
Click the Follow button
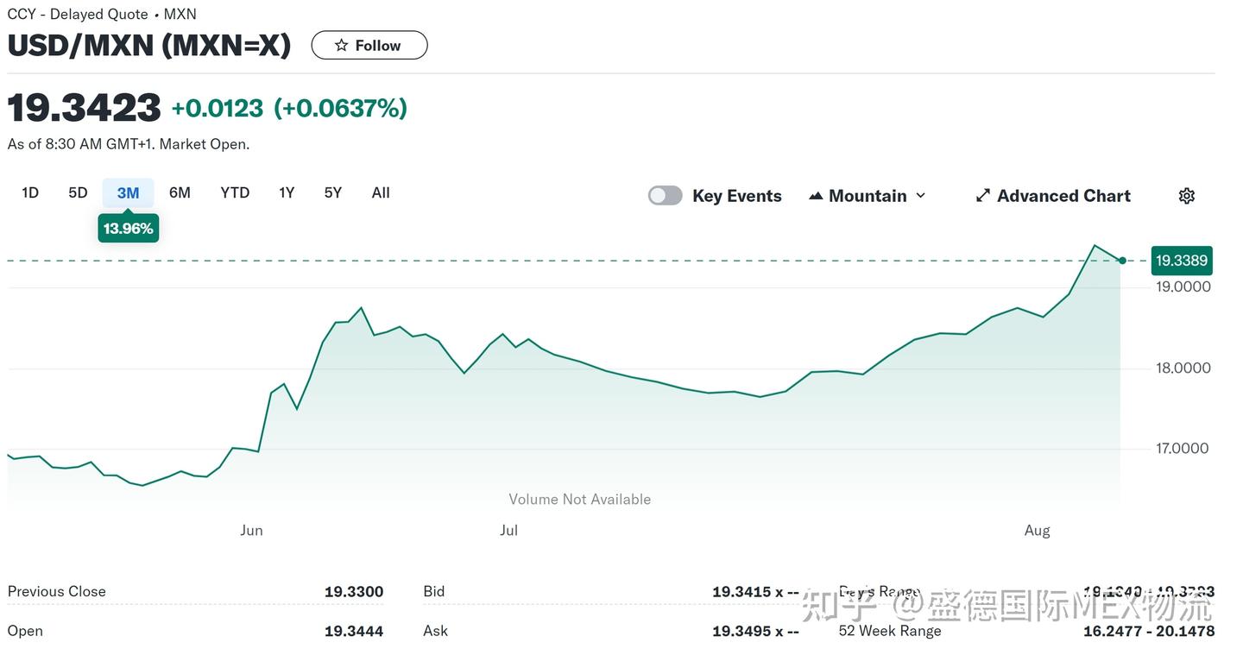(369, 45)
